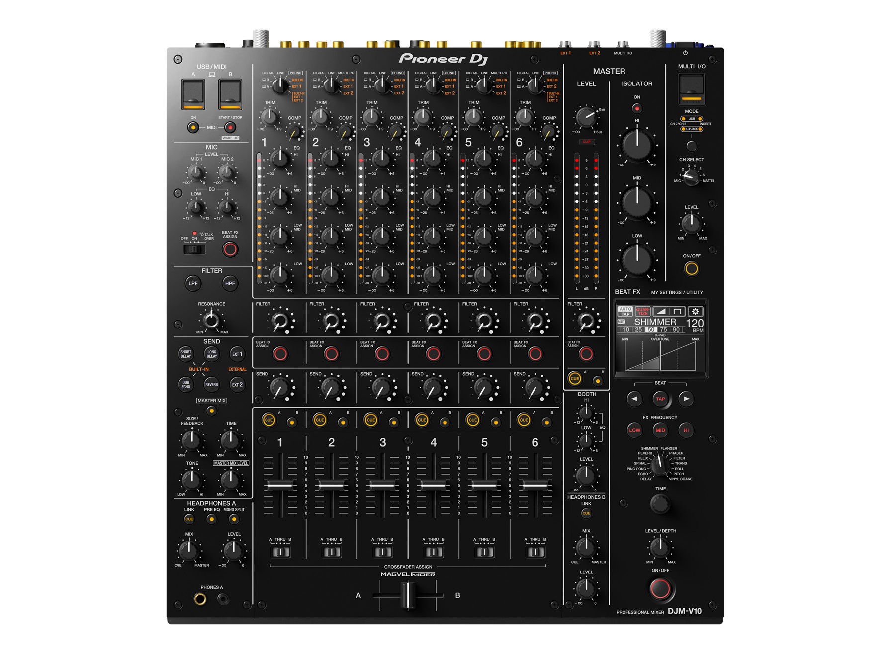Click FX FREQUENCY MID button
Screen dimensions: 891x654
[x=660, y=430]
